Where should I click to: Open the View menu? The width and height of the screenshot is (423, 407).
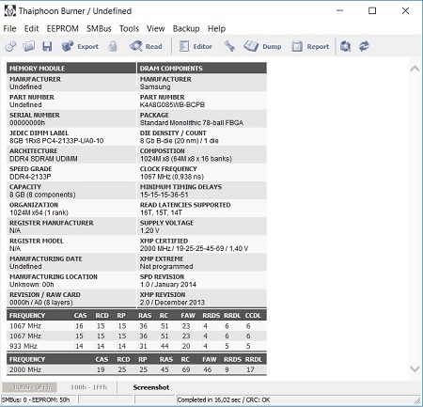click(x=156, y=28)
